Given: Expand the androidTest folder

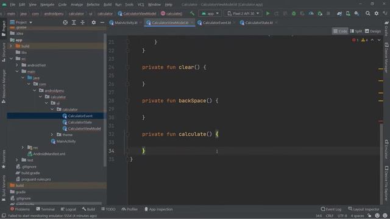Looking at the screenshot, I should pyautogui.click(x=17, y=65).
